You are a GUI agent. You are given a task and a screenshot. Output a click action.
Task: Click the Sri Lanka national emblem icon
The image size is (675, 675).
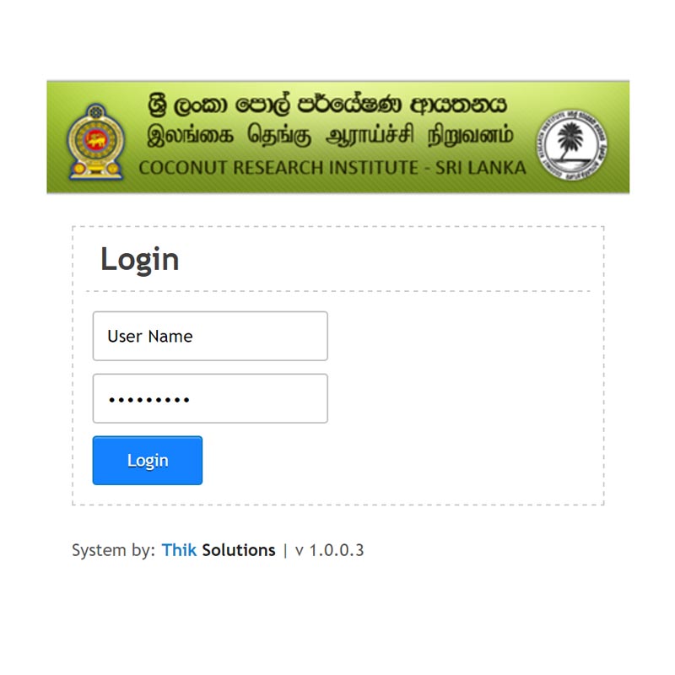click(96, 142)
